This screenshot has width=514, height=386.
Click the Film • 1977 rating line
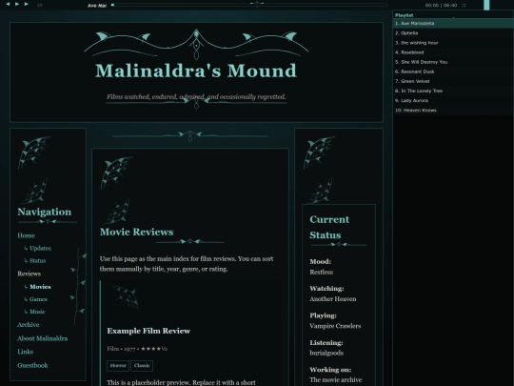pos(137,349)
